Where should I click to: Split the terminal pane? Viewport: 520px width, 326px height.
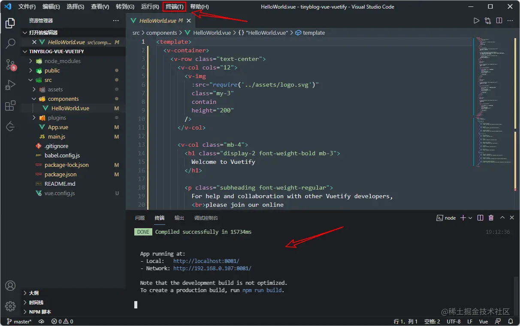pyautogui.click(x=481, y=218)
